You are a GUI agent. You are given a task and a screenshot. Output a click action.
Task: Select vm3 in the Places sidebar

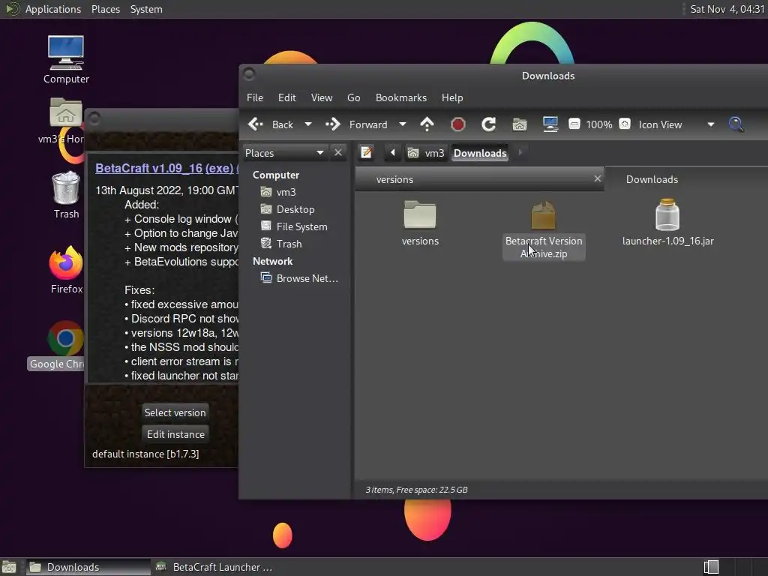pos(286,192)
